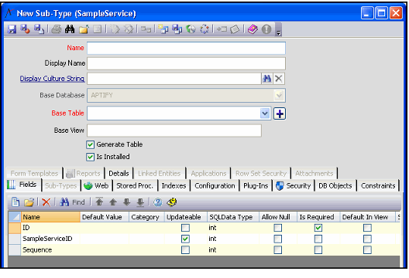The image size is (409, 278).
Task: Click the blue plus button beside Base Table
Action: (x=280, y=114)
